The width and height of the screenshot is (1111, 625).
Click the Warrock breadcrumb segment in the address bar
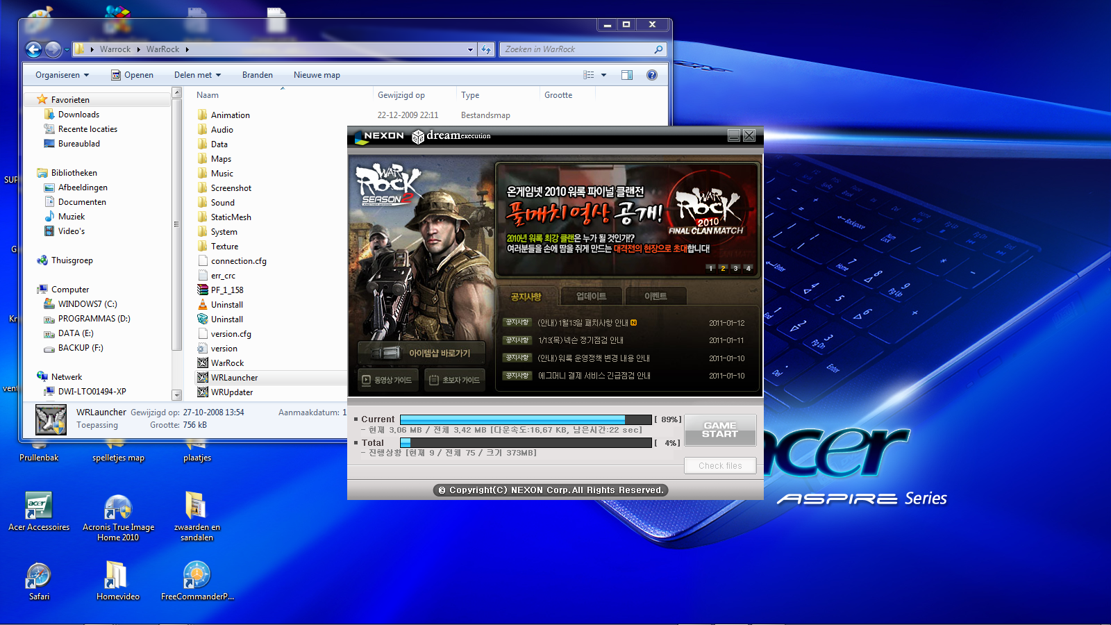coord(115,49)
